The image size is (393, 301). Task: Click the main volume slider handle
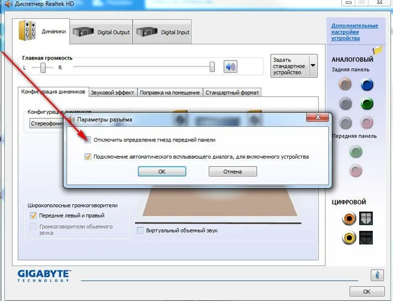pos(212,67)
